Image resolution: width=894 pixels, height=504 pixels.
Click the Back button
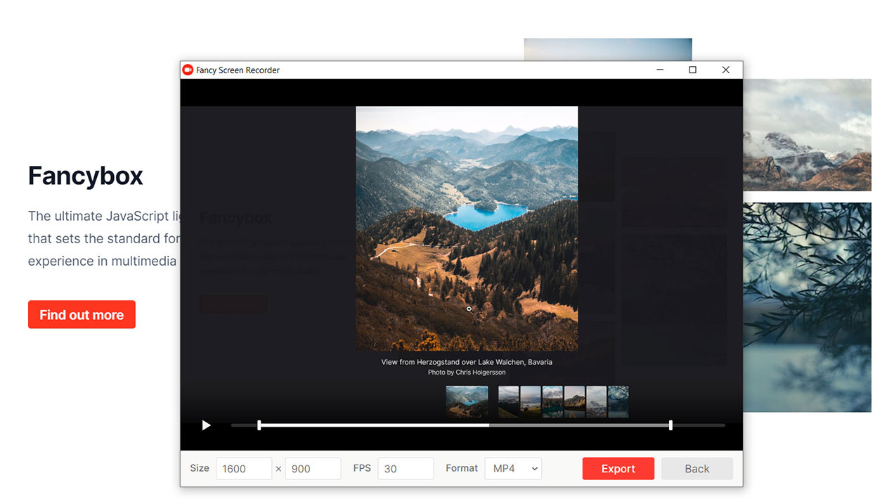click(x=697, y=469)
